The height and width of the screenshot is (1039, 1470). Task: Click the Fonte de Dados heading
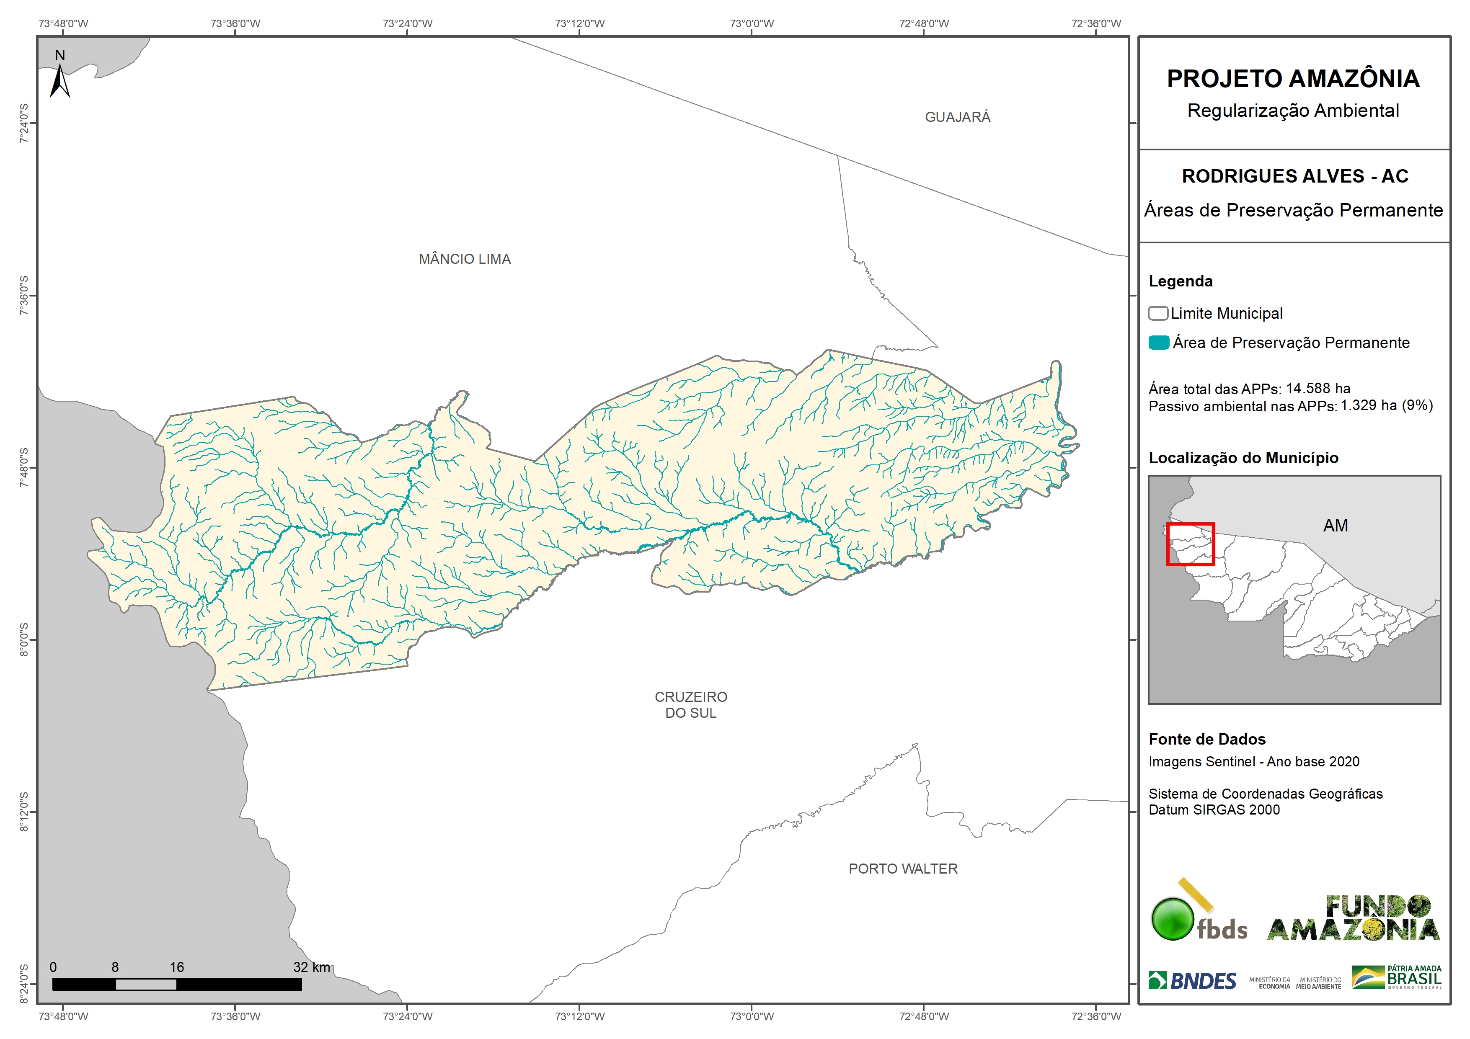1207,740
